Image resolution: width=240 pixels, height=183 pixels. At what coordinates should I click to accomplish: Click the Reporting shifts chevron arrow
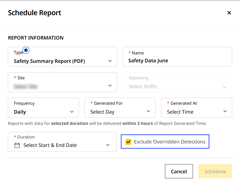(x=225, y=87)
